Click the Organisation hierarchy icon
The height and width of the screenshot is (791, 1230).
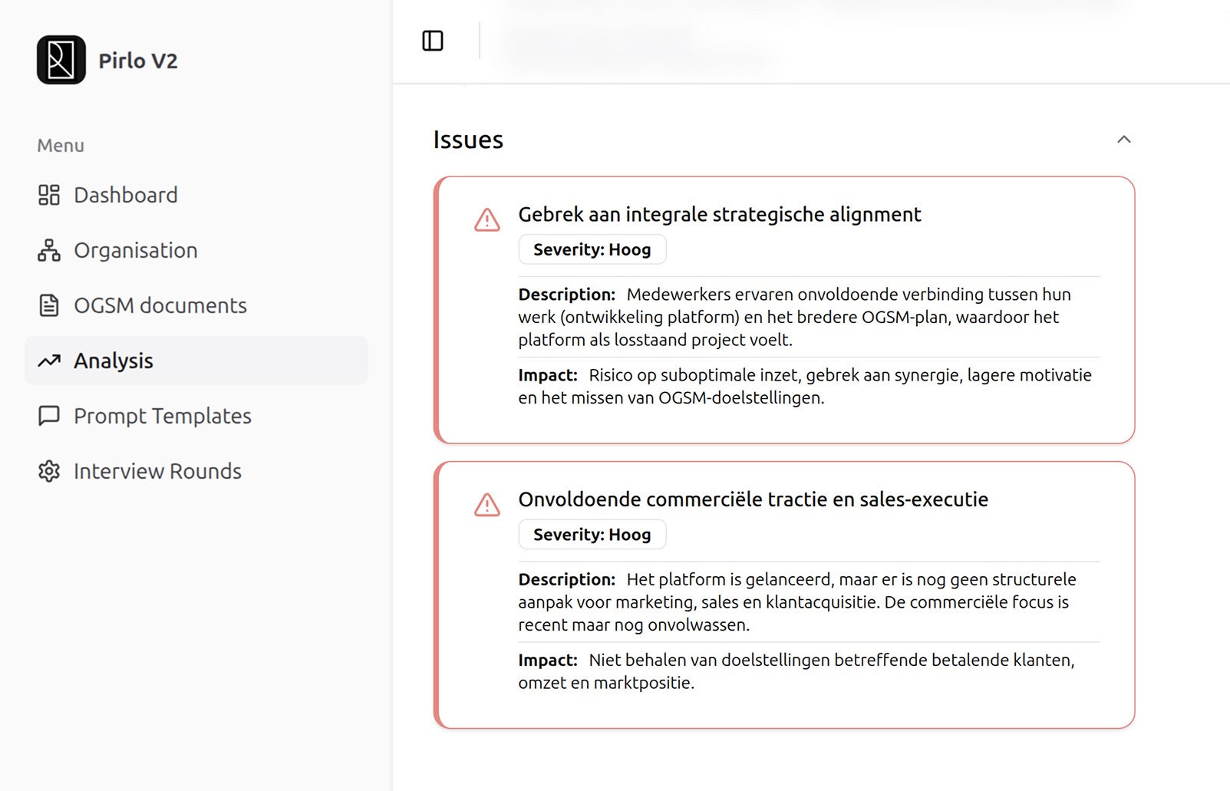point(48,250)
